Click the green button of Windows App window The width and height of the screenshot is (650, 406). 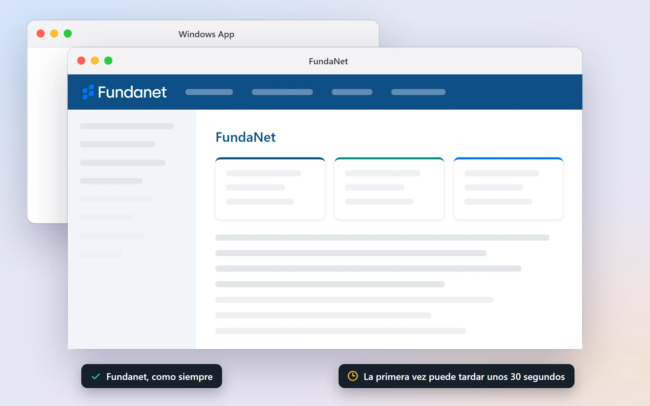coord(68,33)
